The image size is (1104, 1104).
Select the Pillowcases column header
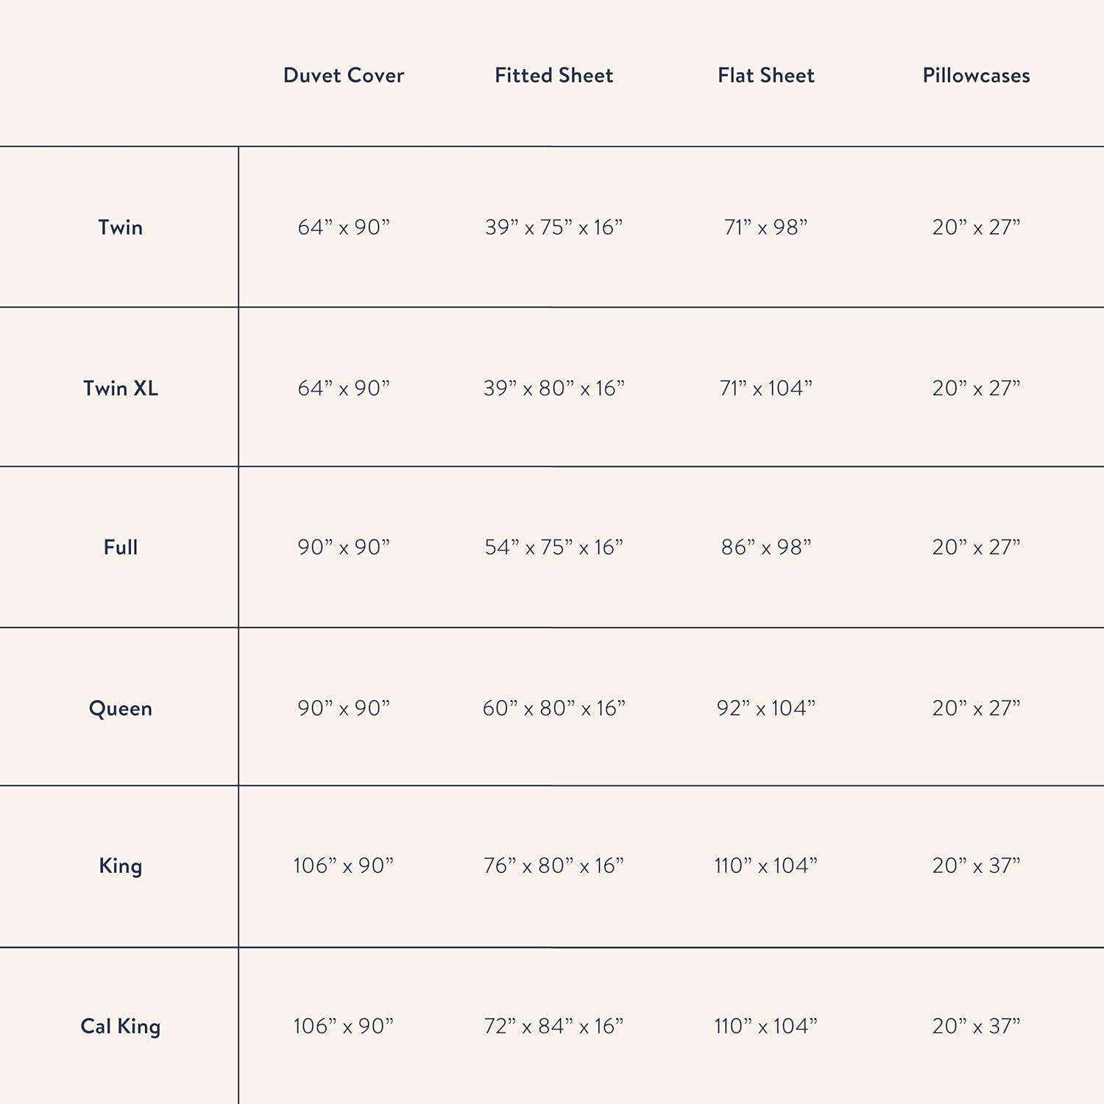[976, 75]
